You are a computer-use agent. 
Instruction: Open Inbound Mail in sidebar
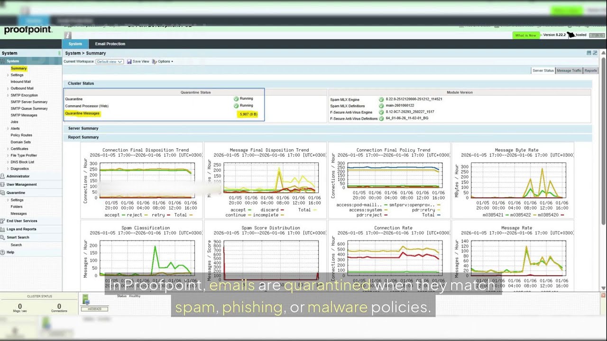coord(21,82)
